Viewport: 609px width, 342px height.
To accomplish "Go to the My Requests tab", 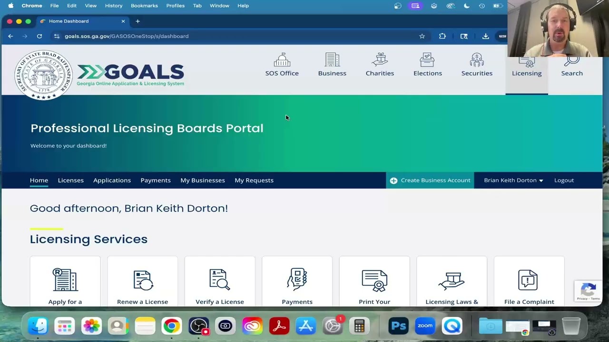I will [254, 180].
